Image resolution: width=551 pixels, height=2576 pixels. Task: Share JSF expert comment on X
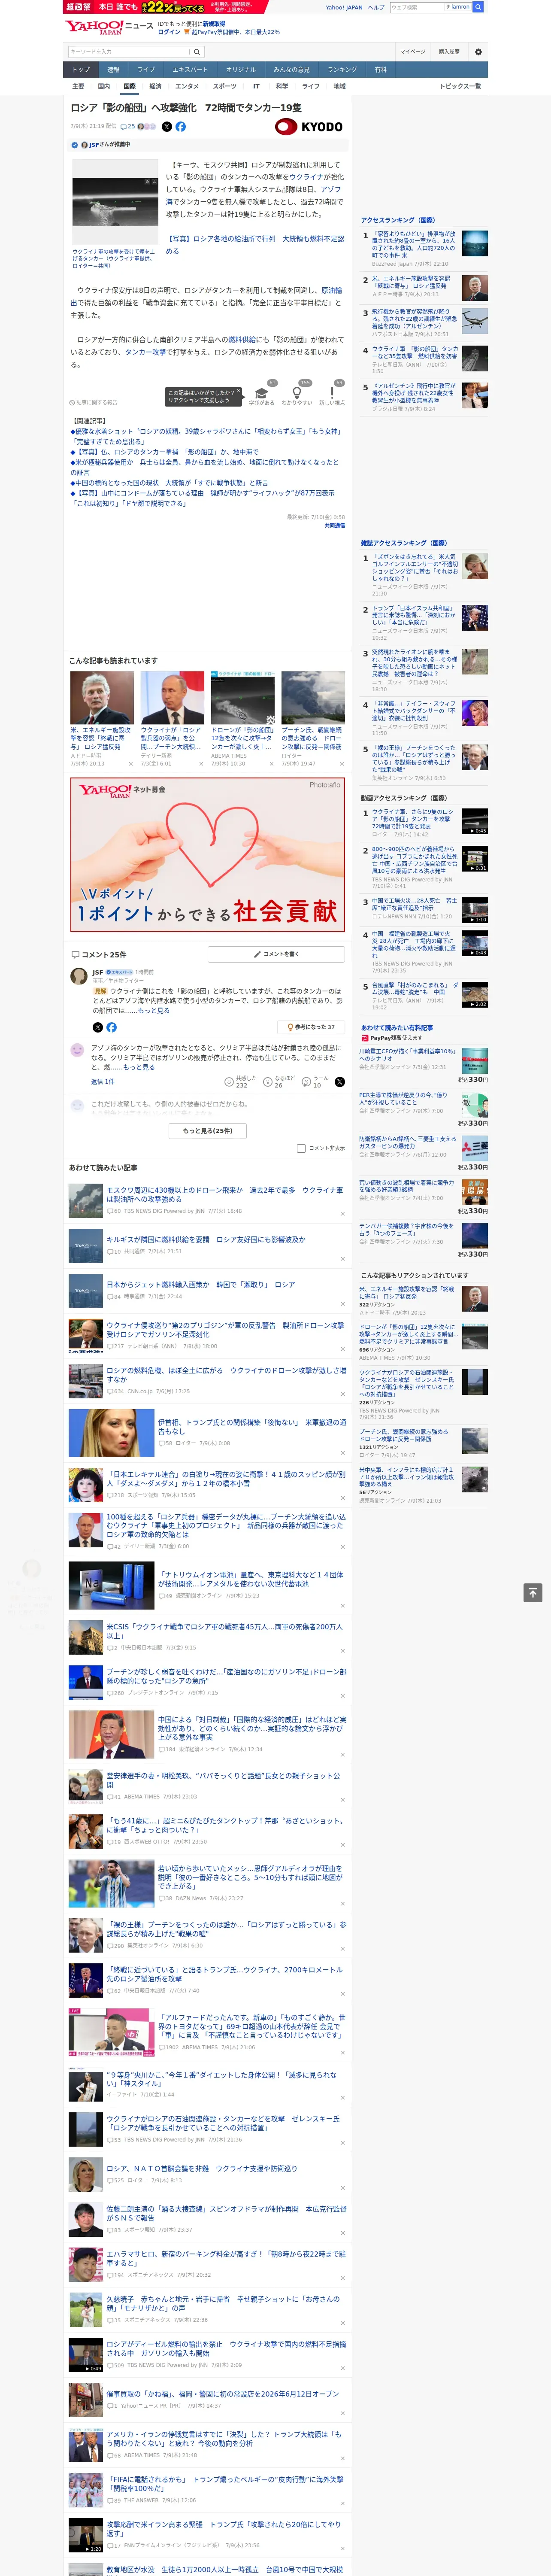97,1027
